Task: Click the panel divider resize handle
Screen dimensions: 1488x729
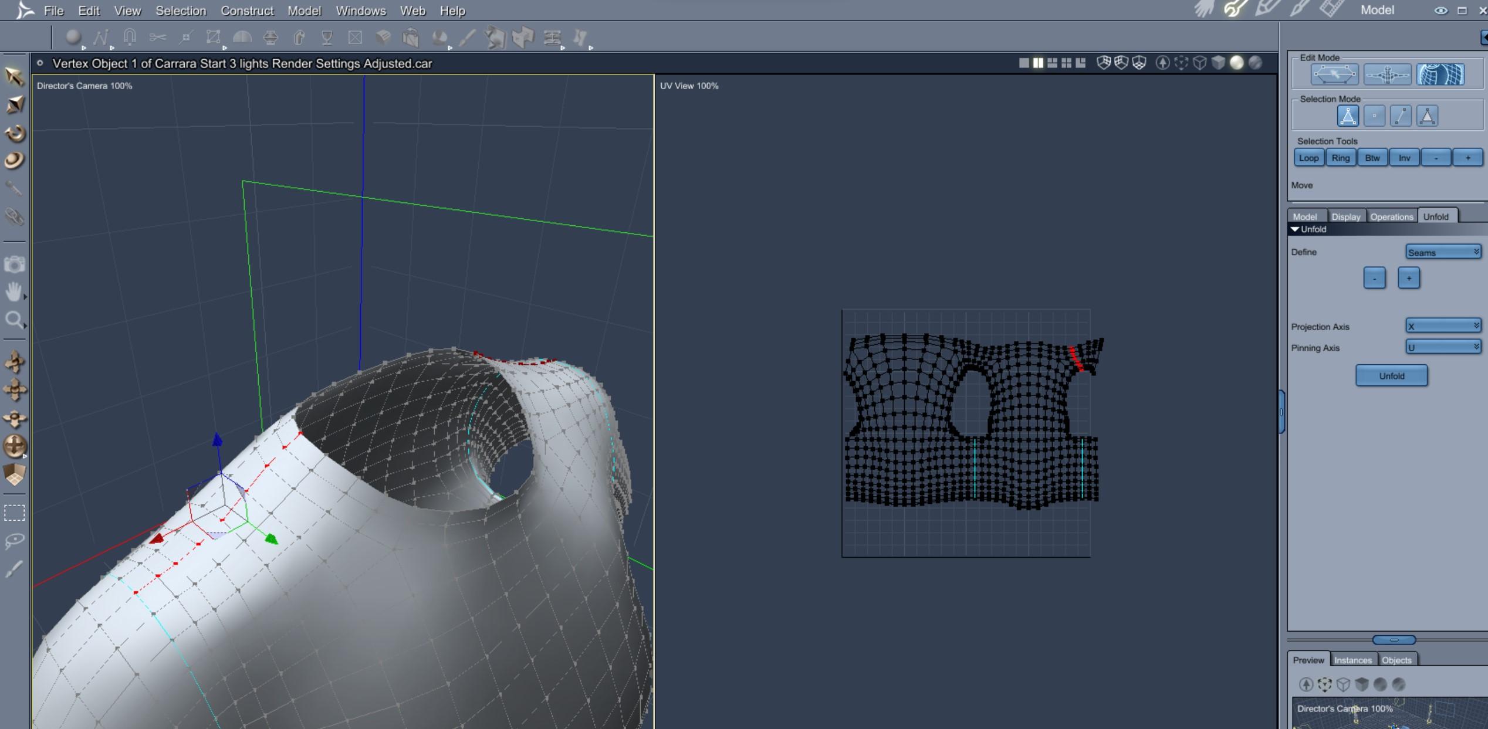Action: (x=1394, y=640)
